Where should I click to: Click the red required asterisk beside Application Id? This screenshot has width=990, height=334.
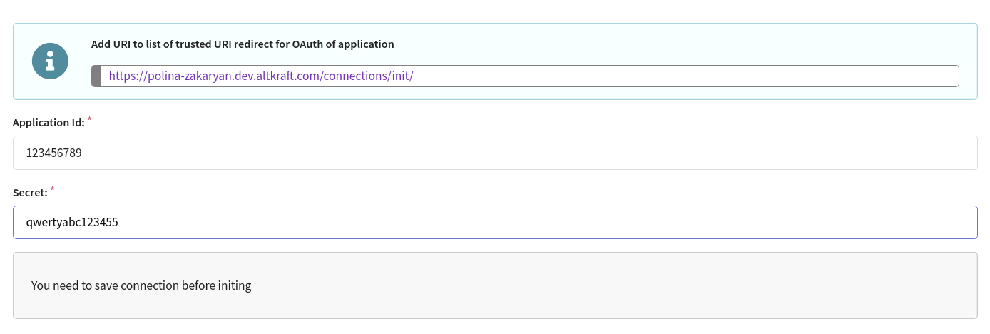[x=89, y=119]
